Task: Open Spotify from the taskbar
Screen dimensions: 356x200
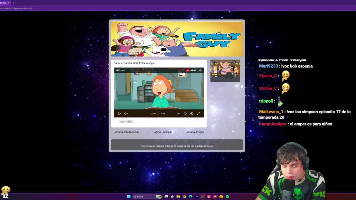Action: 227,197
